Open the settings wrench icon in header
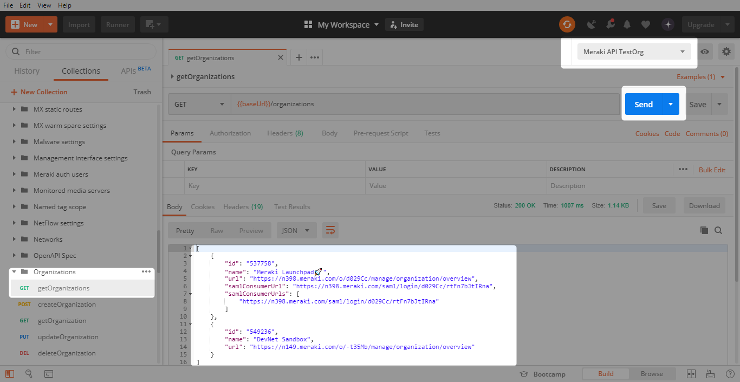The height and width of the screenshot is (382, 740). 610,24
